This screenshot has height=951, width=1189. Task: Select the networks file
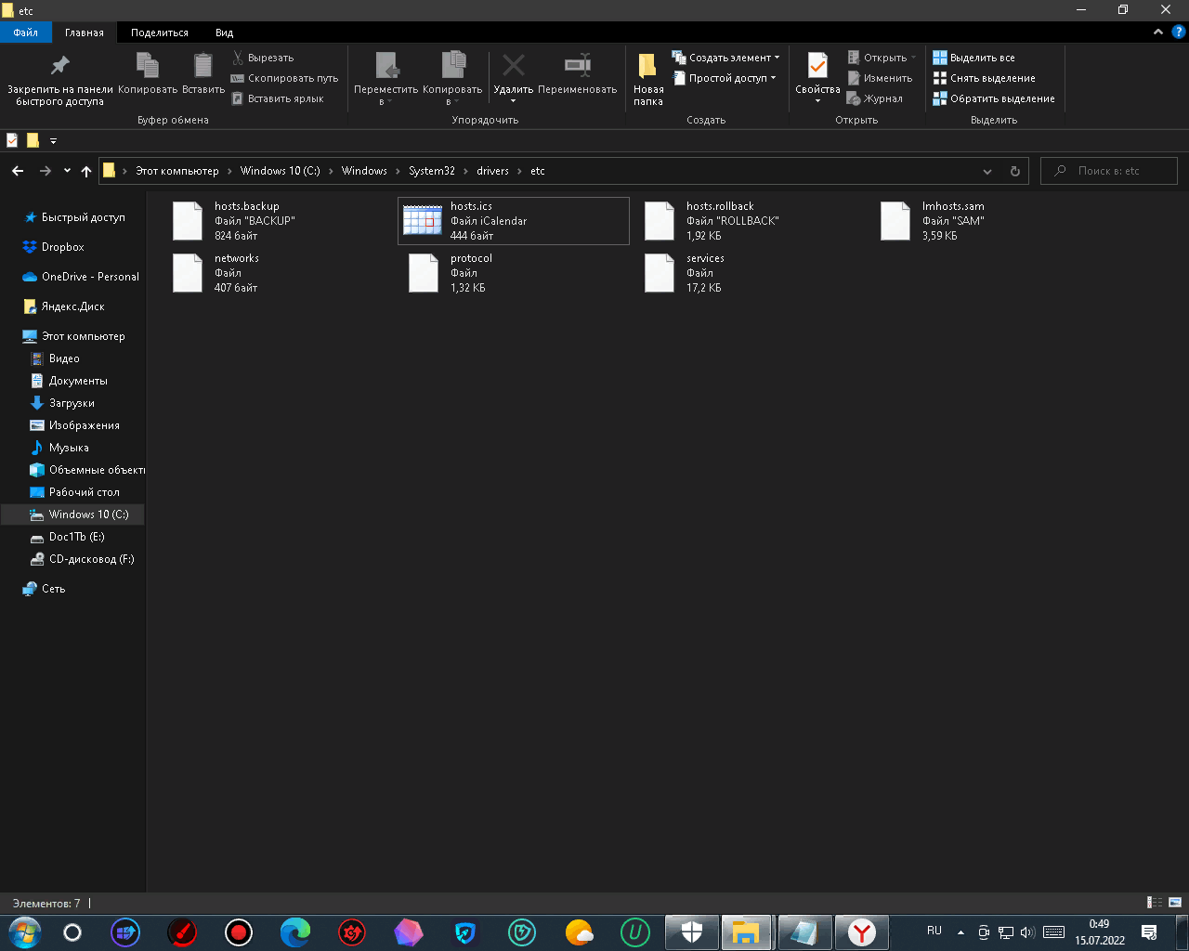coord(277,273)
